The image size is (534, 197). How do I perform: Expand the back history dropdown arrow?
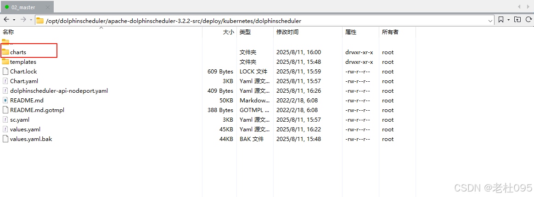[x=14, y=20]
